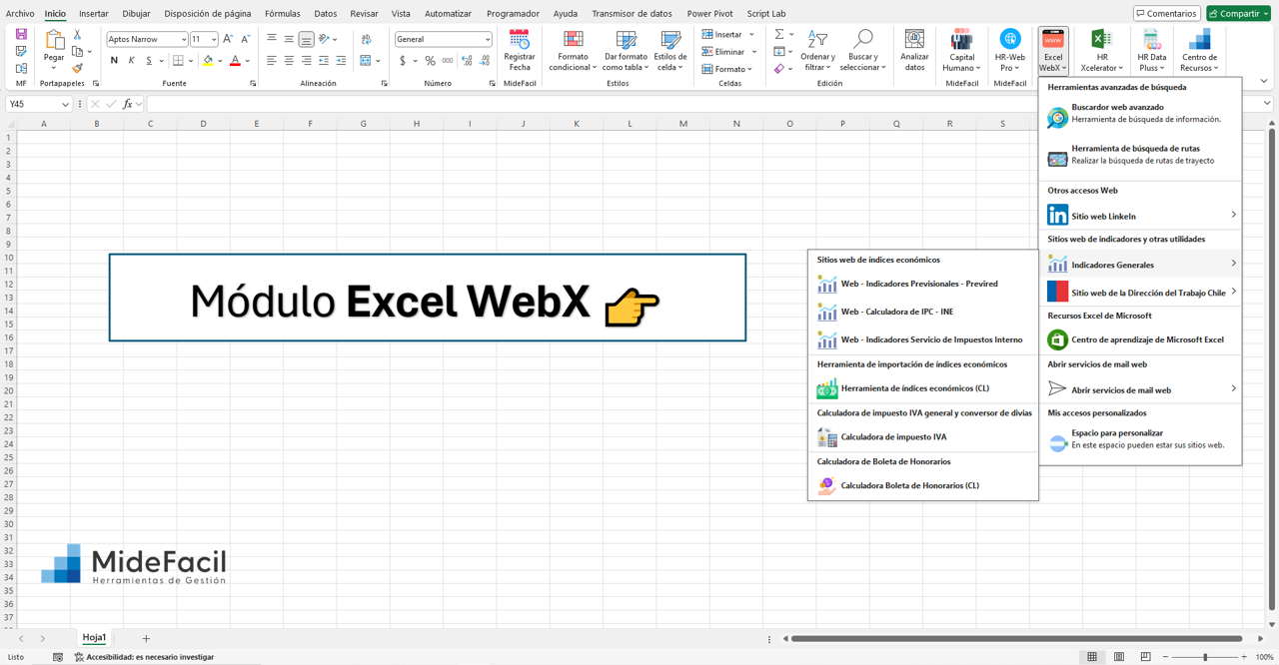This screenshot has width=1279, height=665.
Task: Click the Registrar Fecha calendar icon
Action: tap(520, 40)
